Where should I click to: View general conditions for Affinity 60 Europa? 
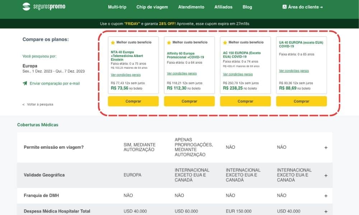coord(182,73)
